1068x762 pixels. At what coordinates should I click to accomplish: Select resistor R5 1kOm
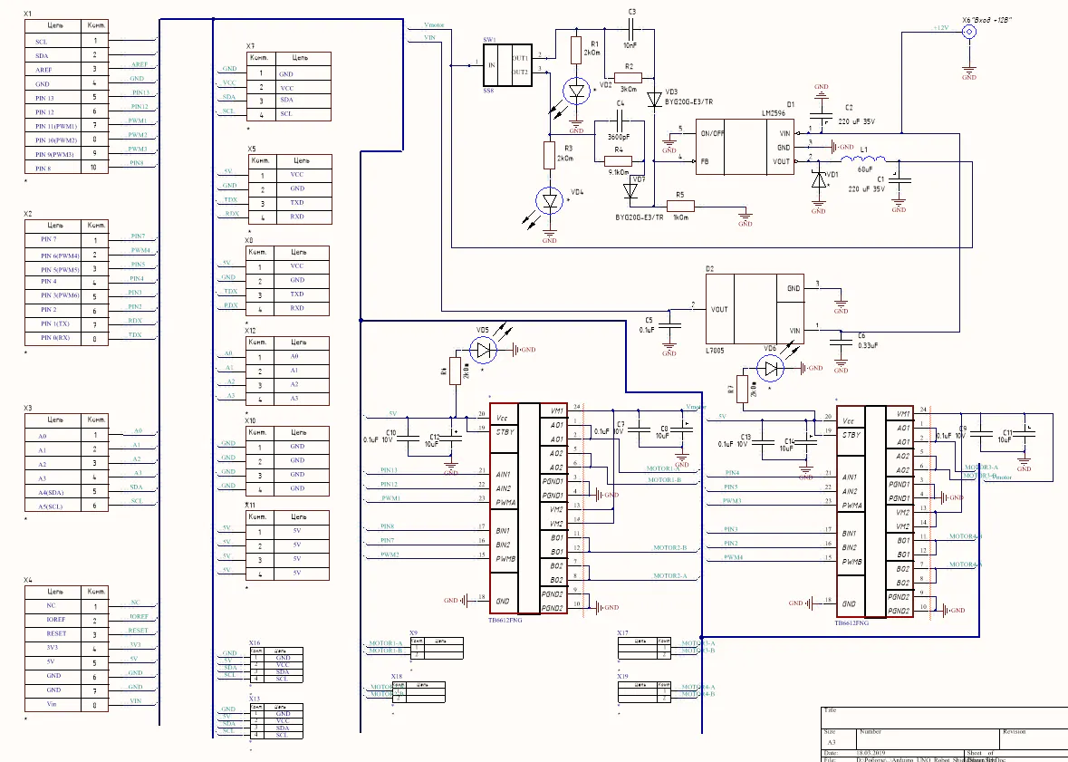[679, 205]
